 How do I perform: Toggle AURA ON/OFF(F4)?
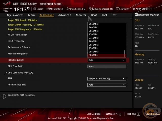click(x=142, y=9)
